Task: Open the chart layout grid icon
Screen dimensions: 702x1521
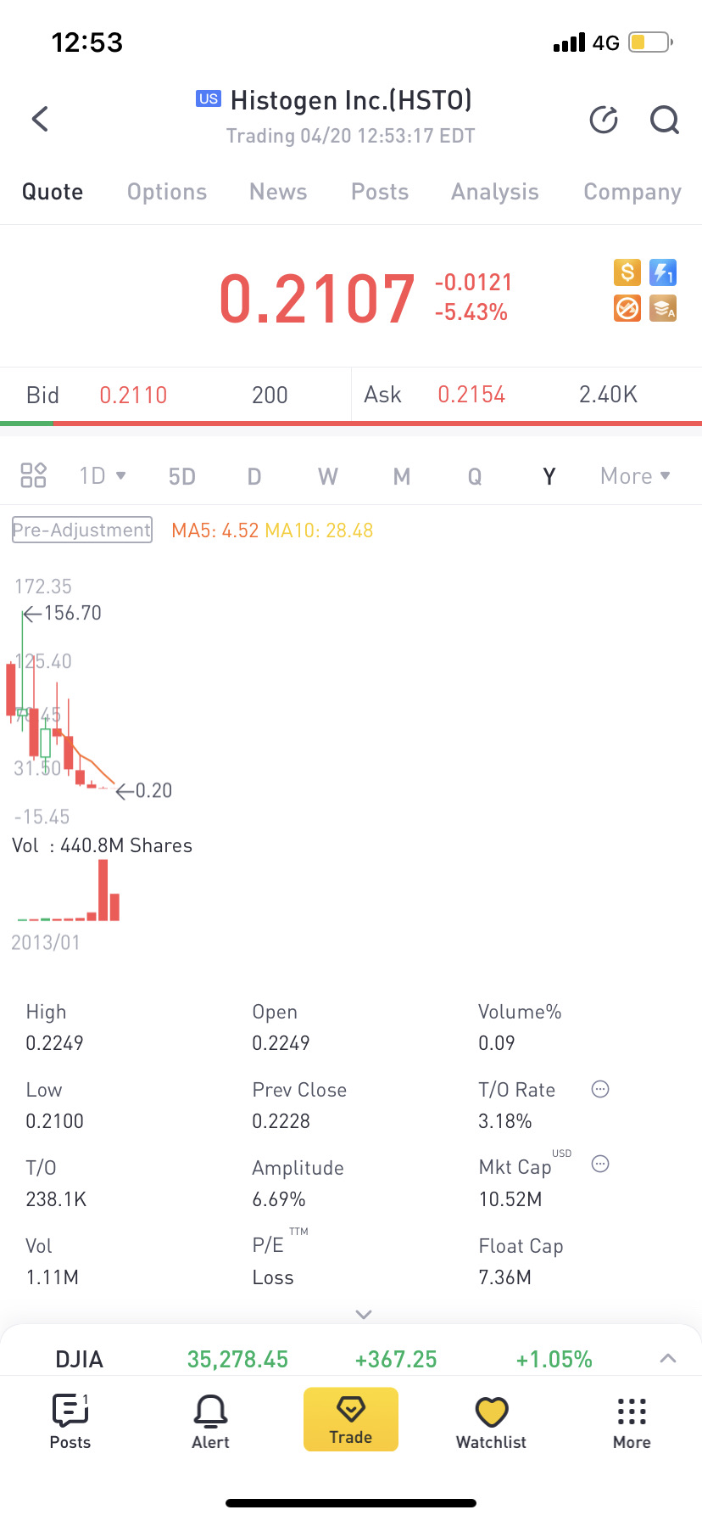Action: tap(33, 475)
